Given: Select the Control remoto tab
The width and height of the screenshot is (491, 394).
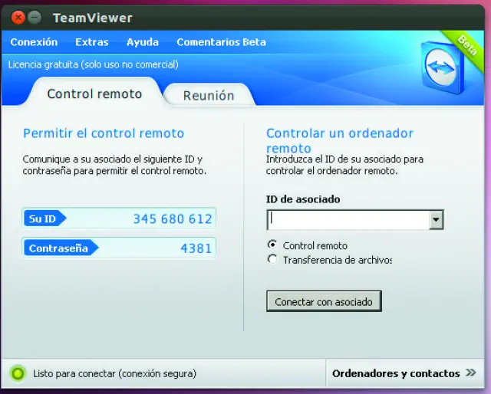Looking at the screenshot, I should click(x=94, y=94).
